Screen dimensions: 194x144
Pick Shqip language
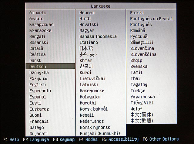coord(136,60)
